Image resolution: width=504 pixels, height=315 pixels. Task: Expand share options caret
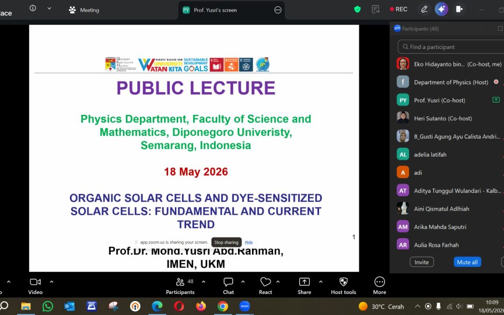pos(321,282)
